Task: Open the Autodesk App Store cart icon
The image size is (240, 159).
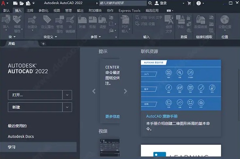Action: point(189,3)
